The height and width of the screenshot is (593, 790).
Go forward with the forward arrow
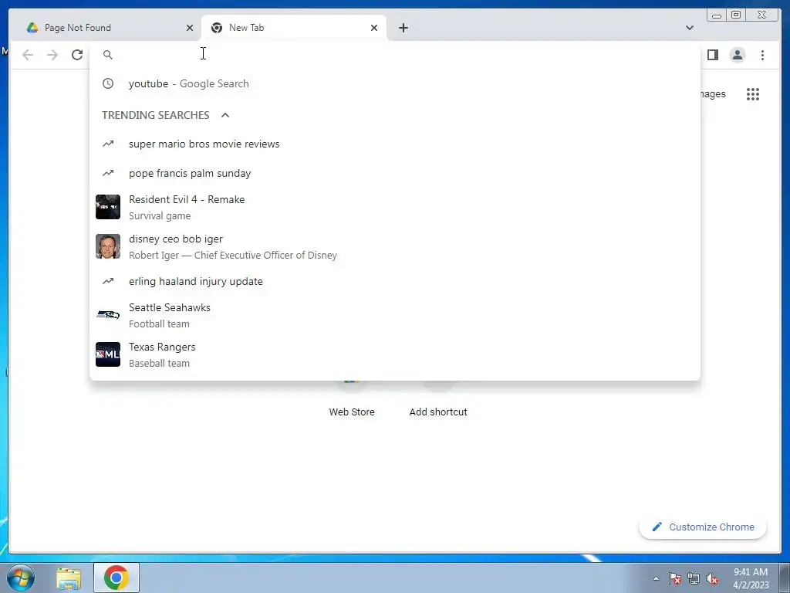pos(52,55)
